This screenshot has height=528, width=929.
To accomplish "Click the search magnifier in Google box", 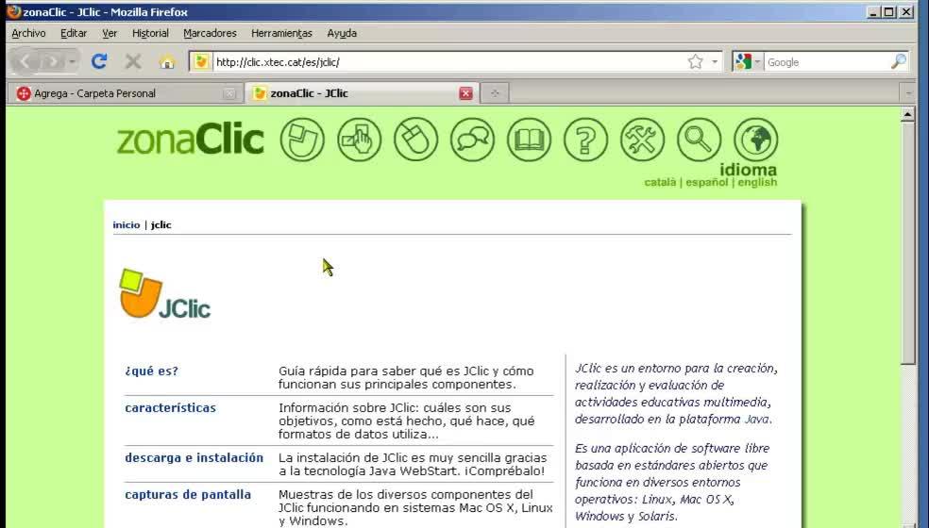I will pyautogui.click(x=898, y=61).
